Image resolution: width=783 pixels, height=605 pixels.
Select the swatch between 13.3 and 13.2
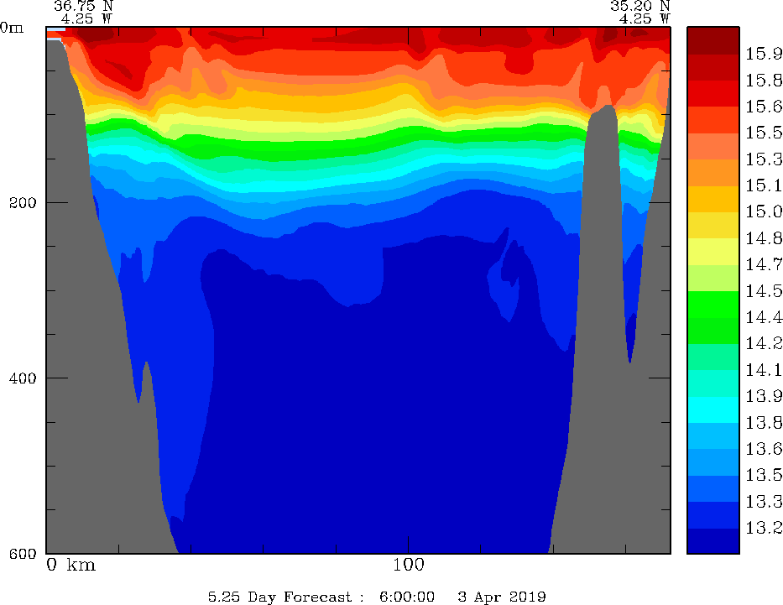[713, 515]
